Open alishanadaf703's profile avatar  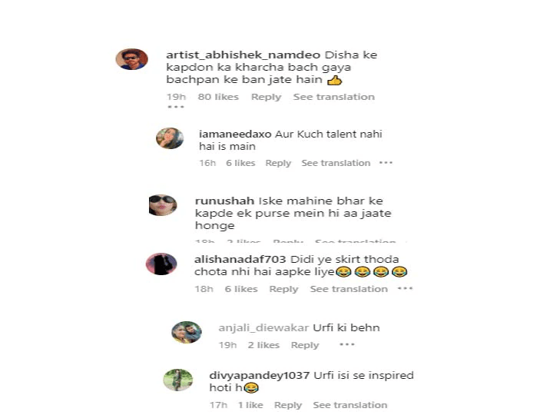pos(161,264)
